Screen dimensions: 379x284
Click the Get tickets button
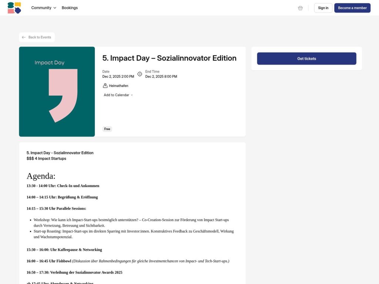tap(306, 58)
